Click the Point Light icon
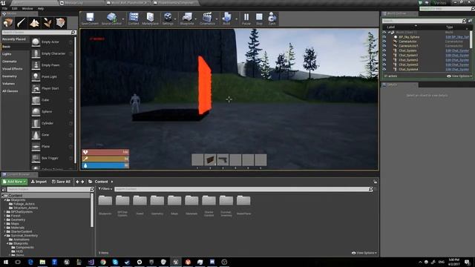 point(36,76)
